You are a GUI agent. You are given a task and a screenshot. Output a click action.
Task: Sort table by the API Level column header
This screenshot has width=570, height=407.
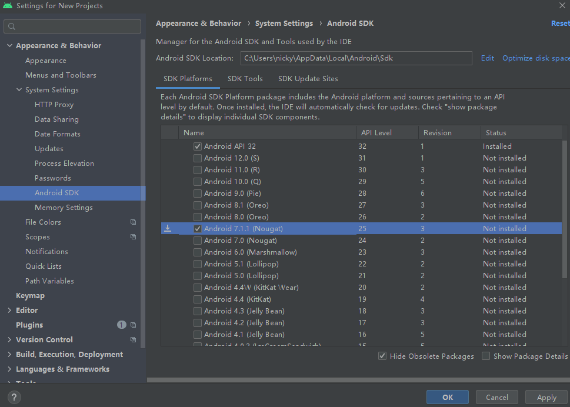point(387,133)
